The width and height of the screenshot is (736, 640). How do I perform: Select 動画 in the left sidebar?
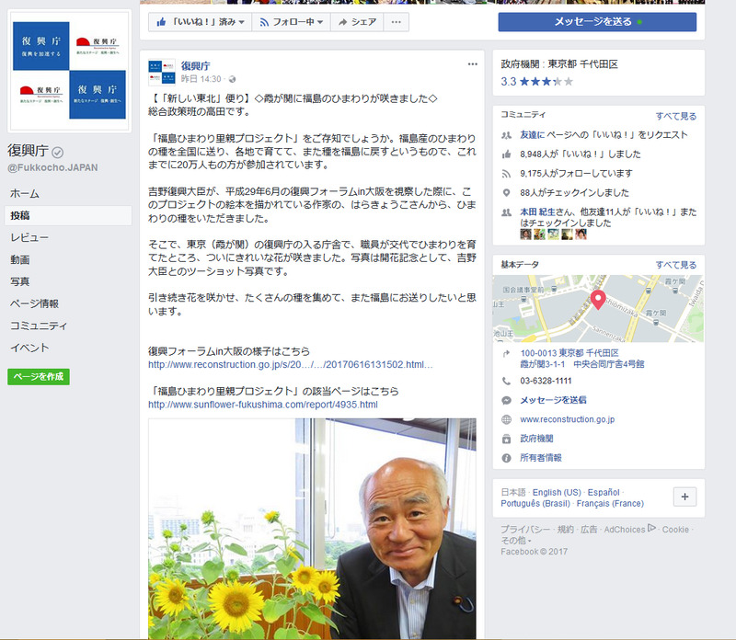tap(20, 259)
